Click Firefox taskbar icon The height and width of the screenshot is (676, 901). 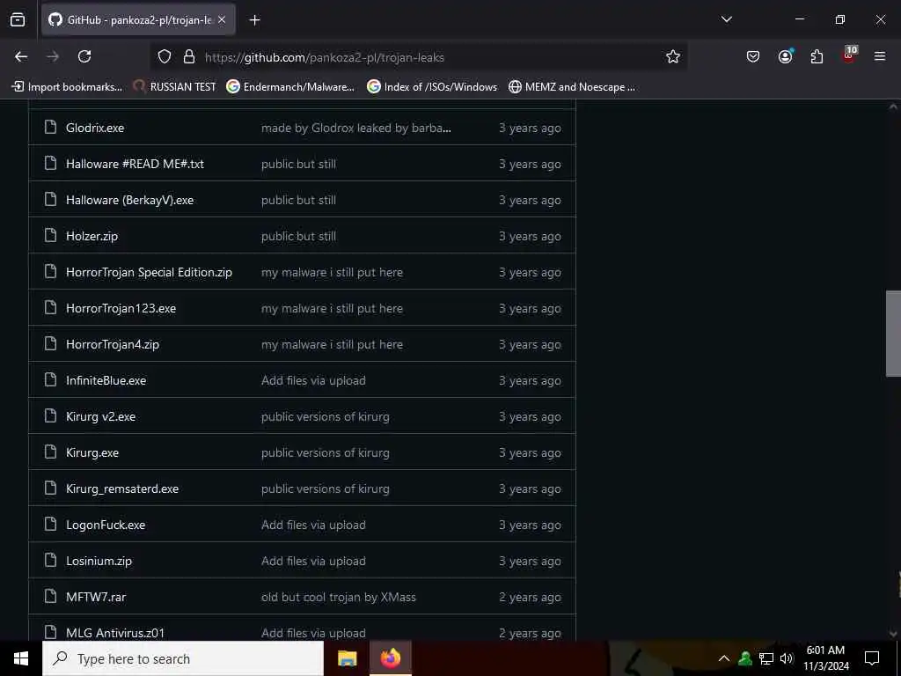(390, 658)
